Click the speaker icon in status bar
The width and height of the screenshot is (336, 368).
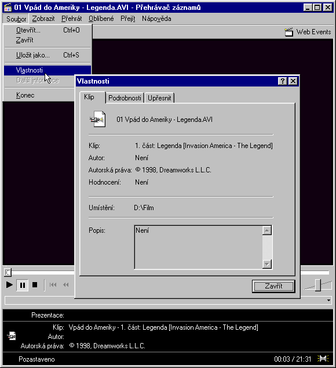pos(323,359)
